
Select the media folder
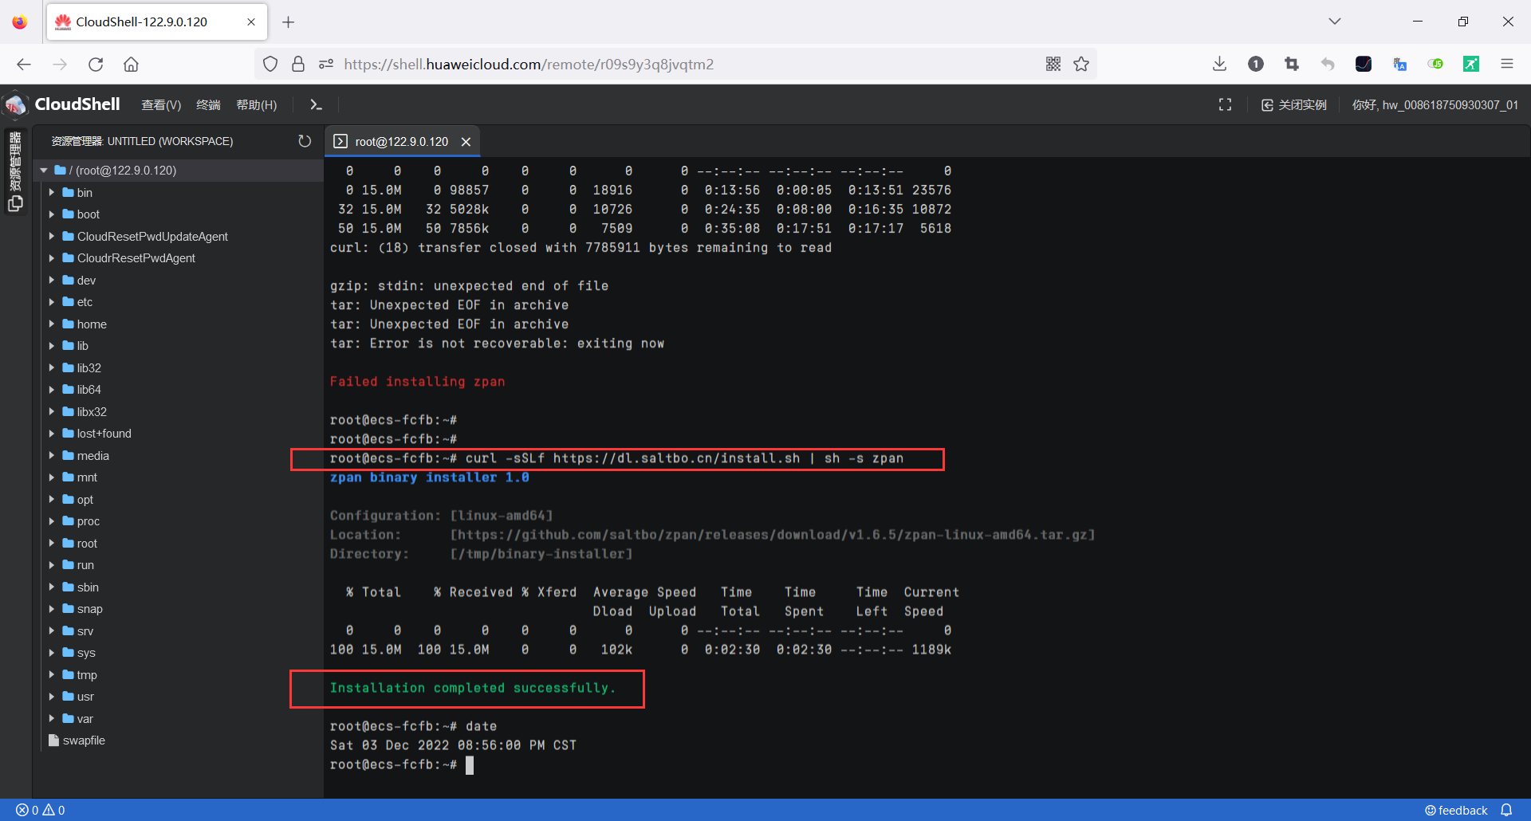coord(92,456)
